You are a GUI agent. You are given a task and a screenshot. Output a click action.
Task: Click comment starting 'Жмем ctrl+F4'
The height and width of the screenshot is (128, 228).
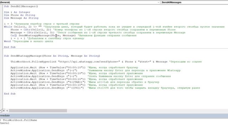(x=144, y=88)
